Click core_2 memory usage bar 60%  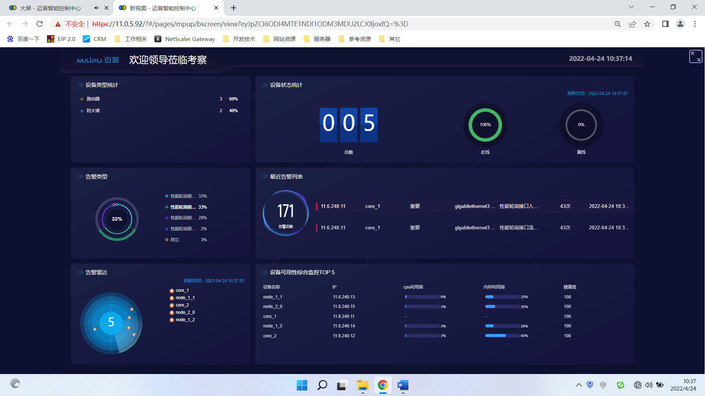(502, 335)
